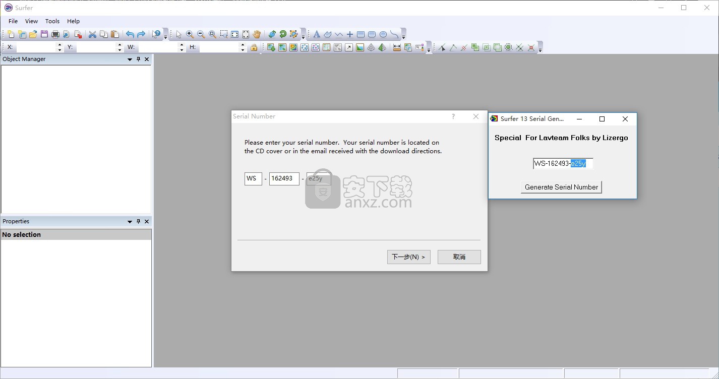Click the New Plot document icon
719x379 pixels.
click(x=11, y=34)
